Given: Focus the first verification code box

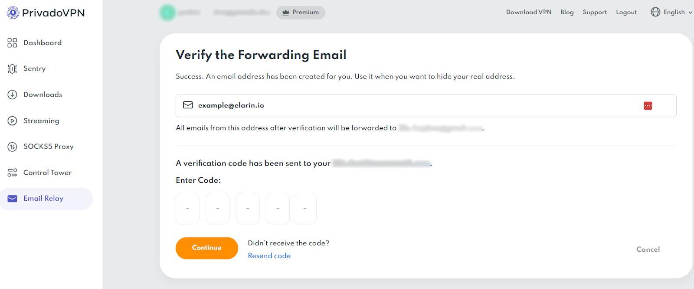Looking at the screenshot, I should click(187, 208).
